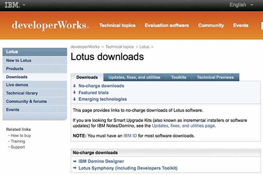
Task: Click down arrow beside Featured trials
Action: pos(74,92)
